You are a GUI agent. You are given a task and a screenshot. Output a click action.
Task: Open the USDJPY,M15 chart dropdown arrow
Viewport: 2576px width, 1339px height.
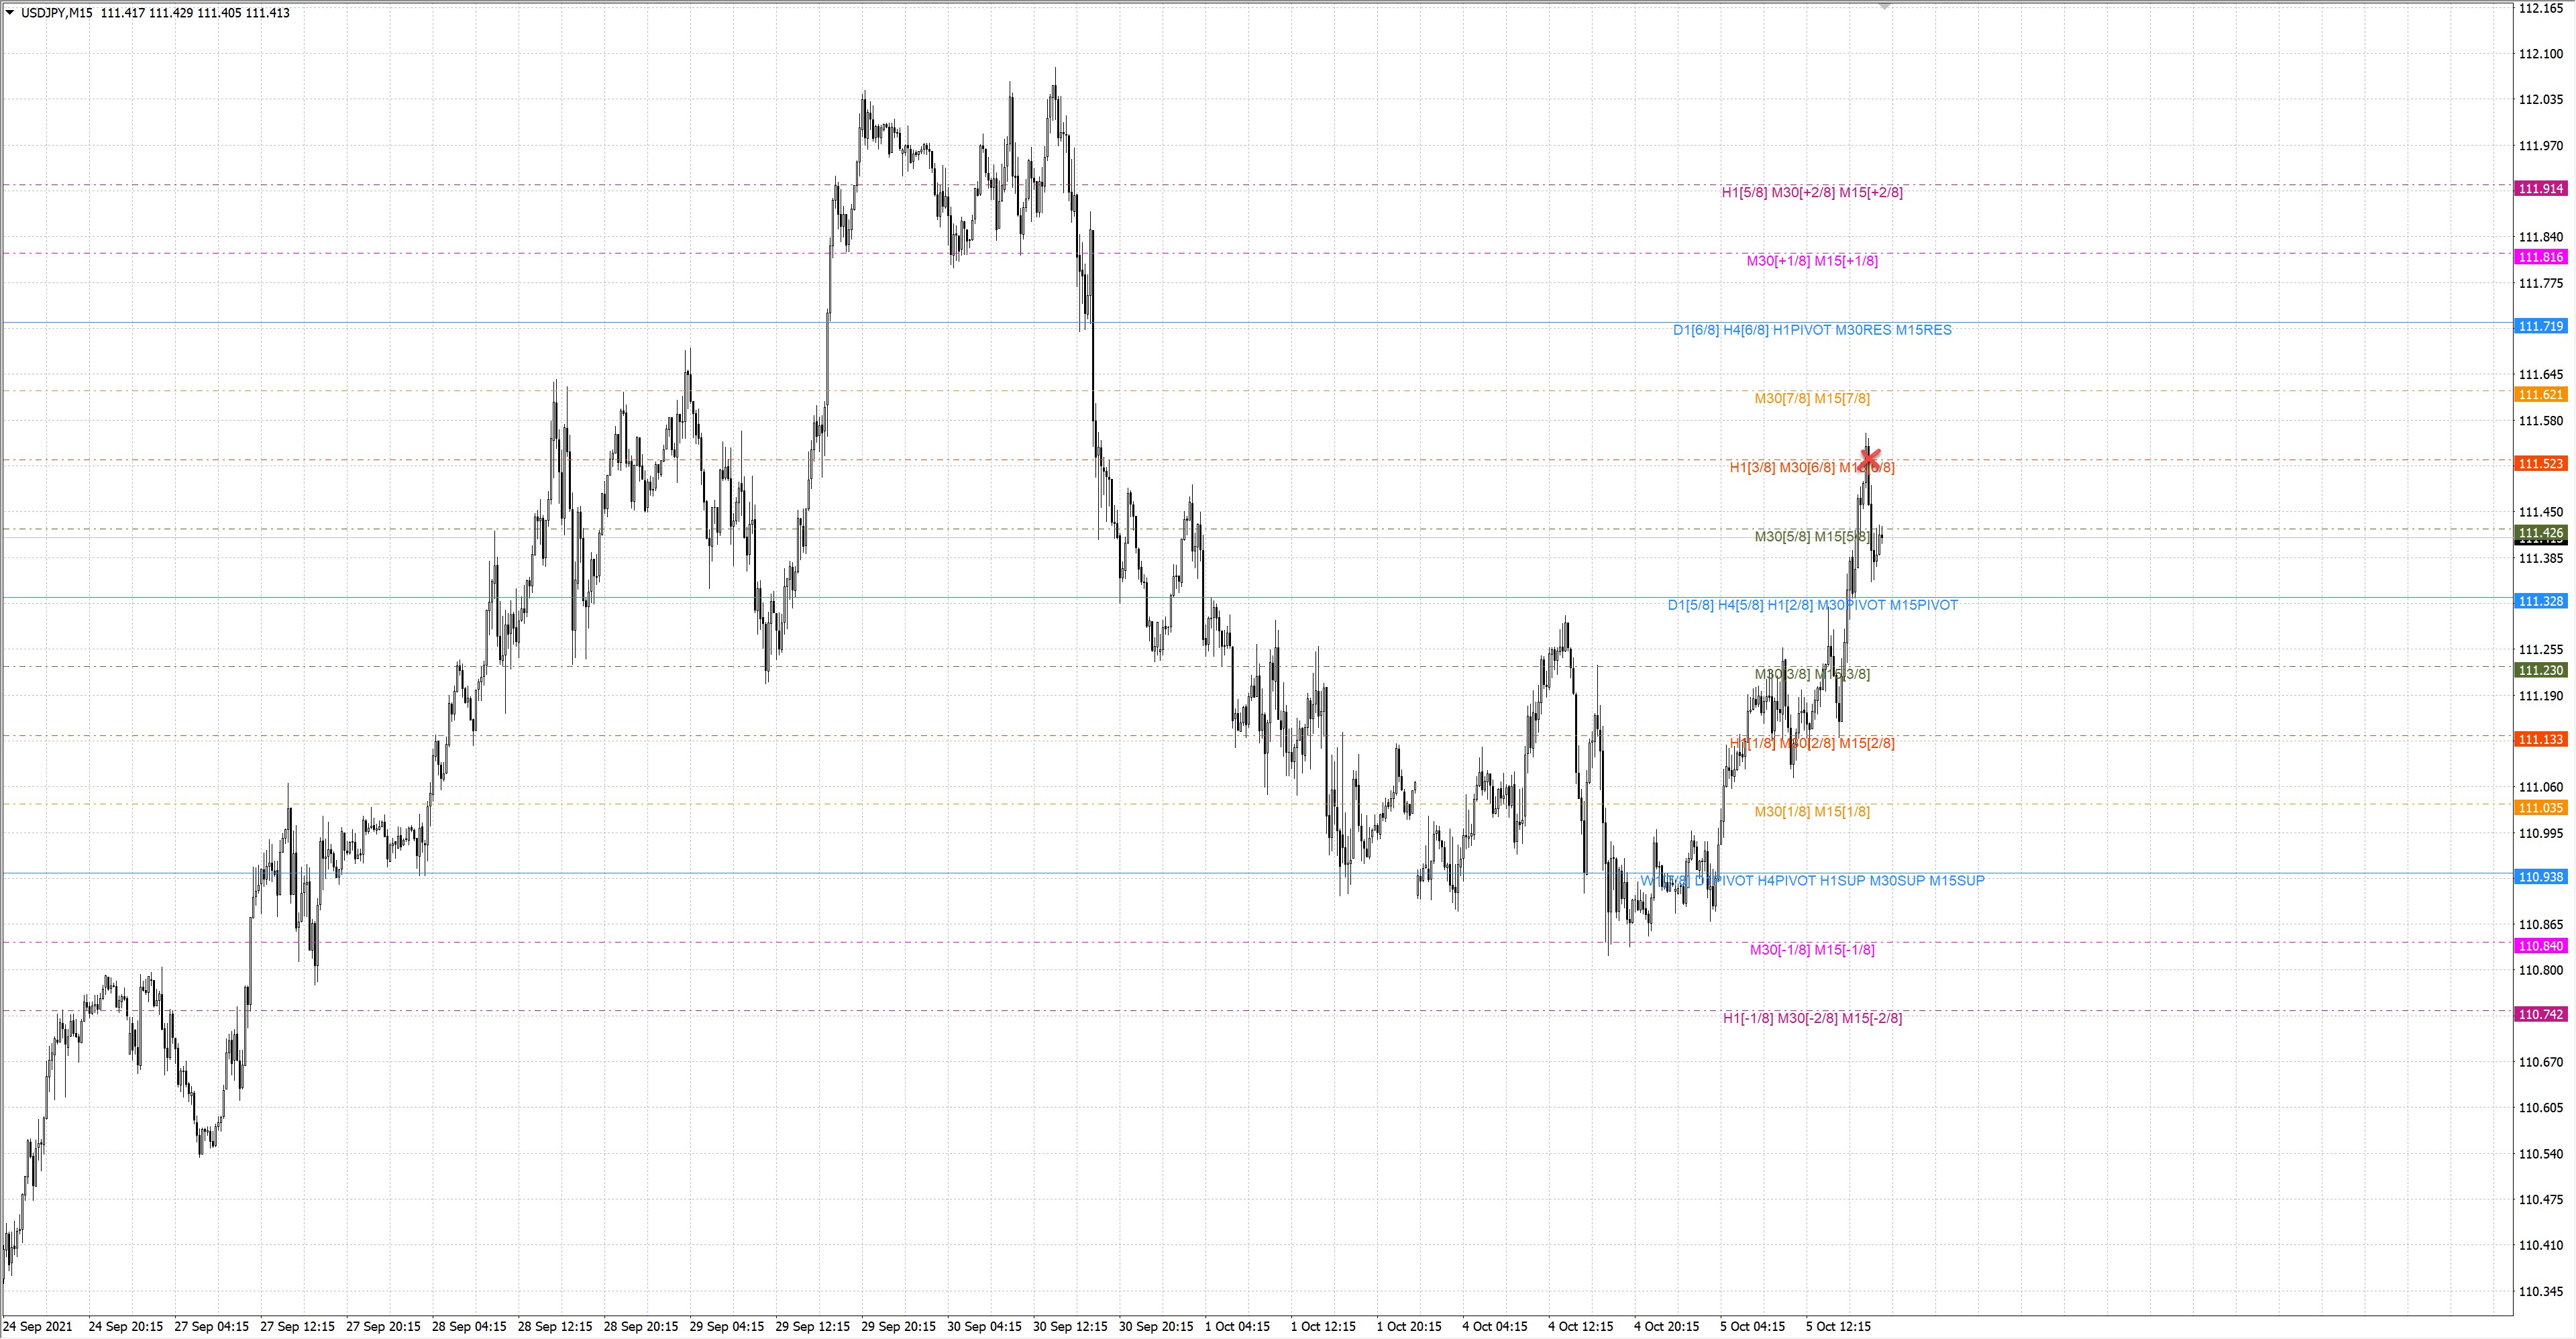pos(10,13)
